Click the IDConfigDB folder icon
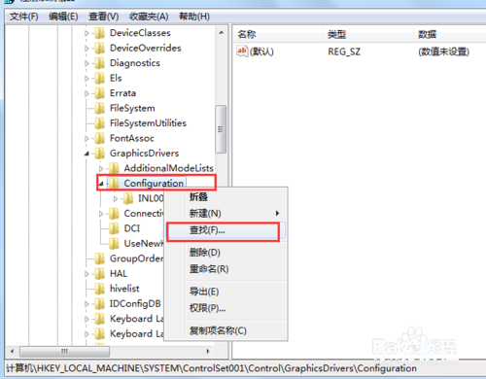486x379 pixels. click(x=100, y=304)
